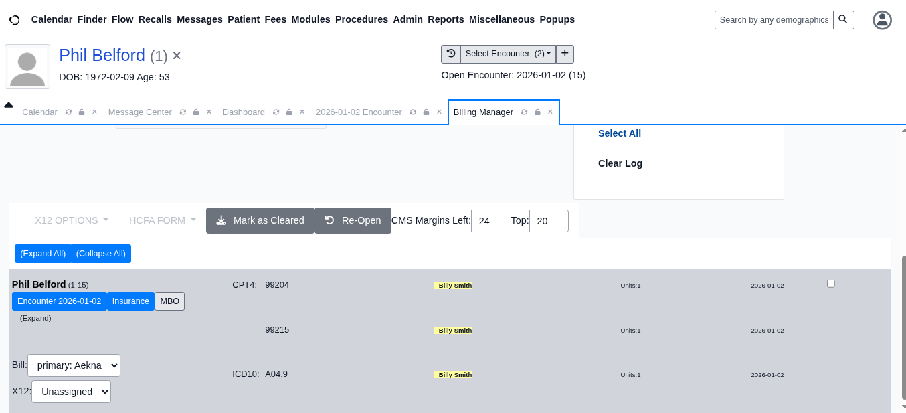Screen dimensions: 906x413
Task: Switch to the Dashboard tab
Action: [244, 112]
